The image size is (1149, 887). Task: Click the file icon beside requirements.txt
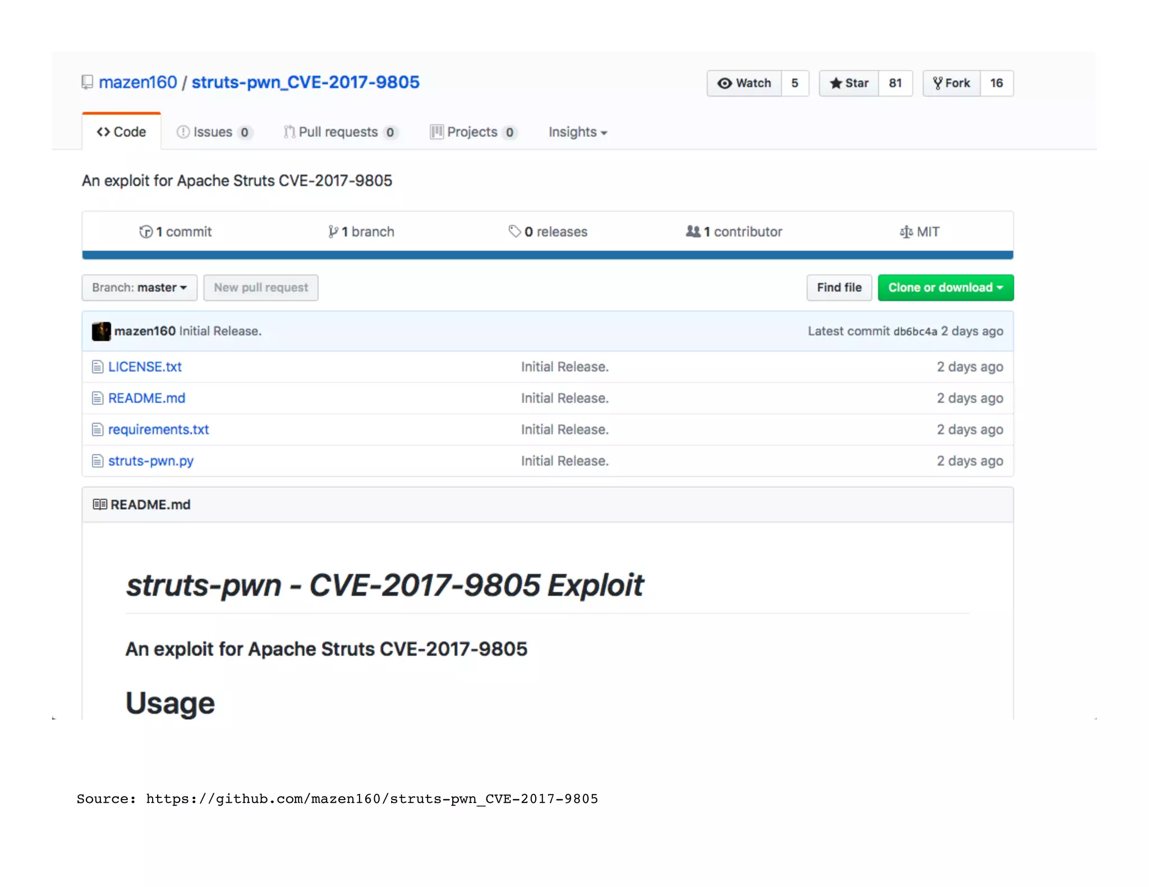(x=98, y=429)
